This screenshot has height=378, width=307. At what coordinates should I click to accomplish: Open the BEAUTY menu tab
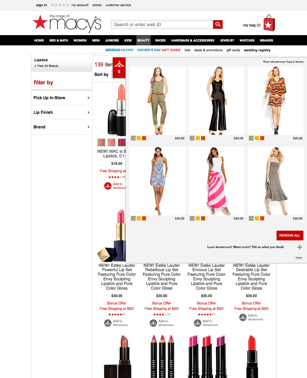tap(143, 40)
